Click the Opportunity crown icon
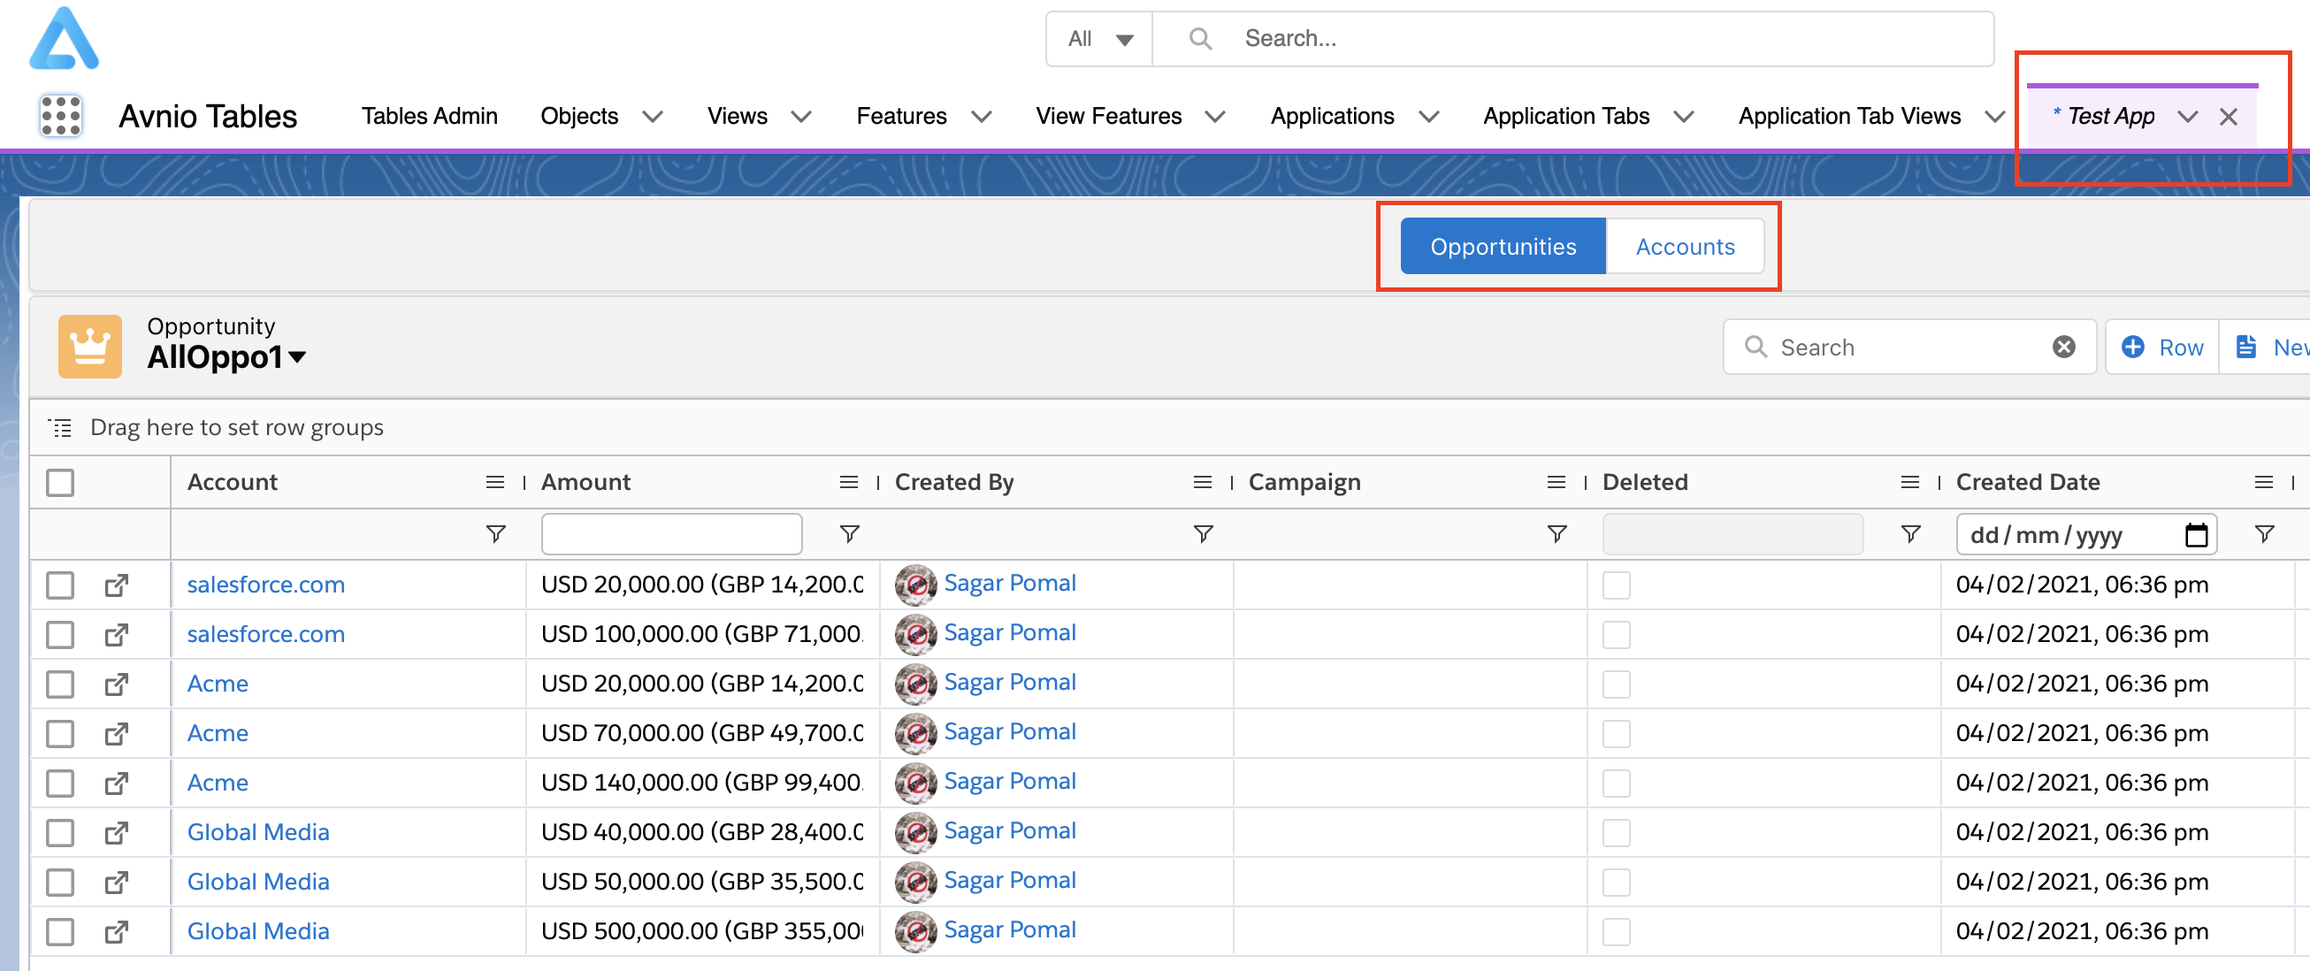The height and width of the screenshot is (971, 2310). pos(89,346)
